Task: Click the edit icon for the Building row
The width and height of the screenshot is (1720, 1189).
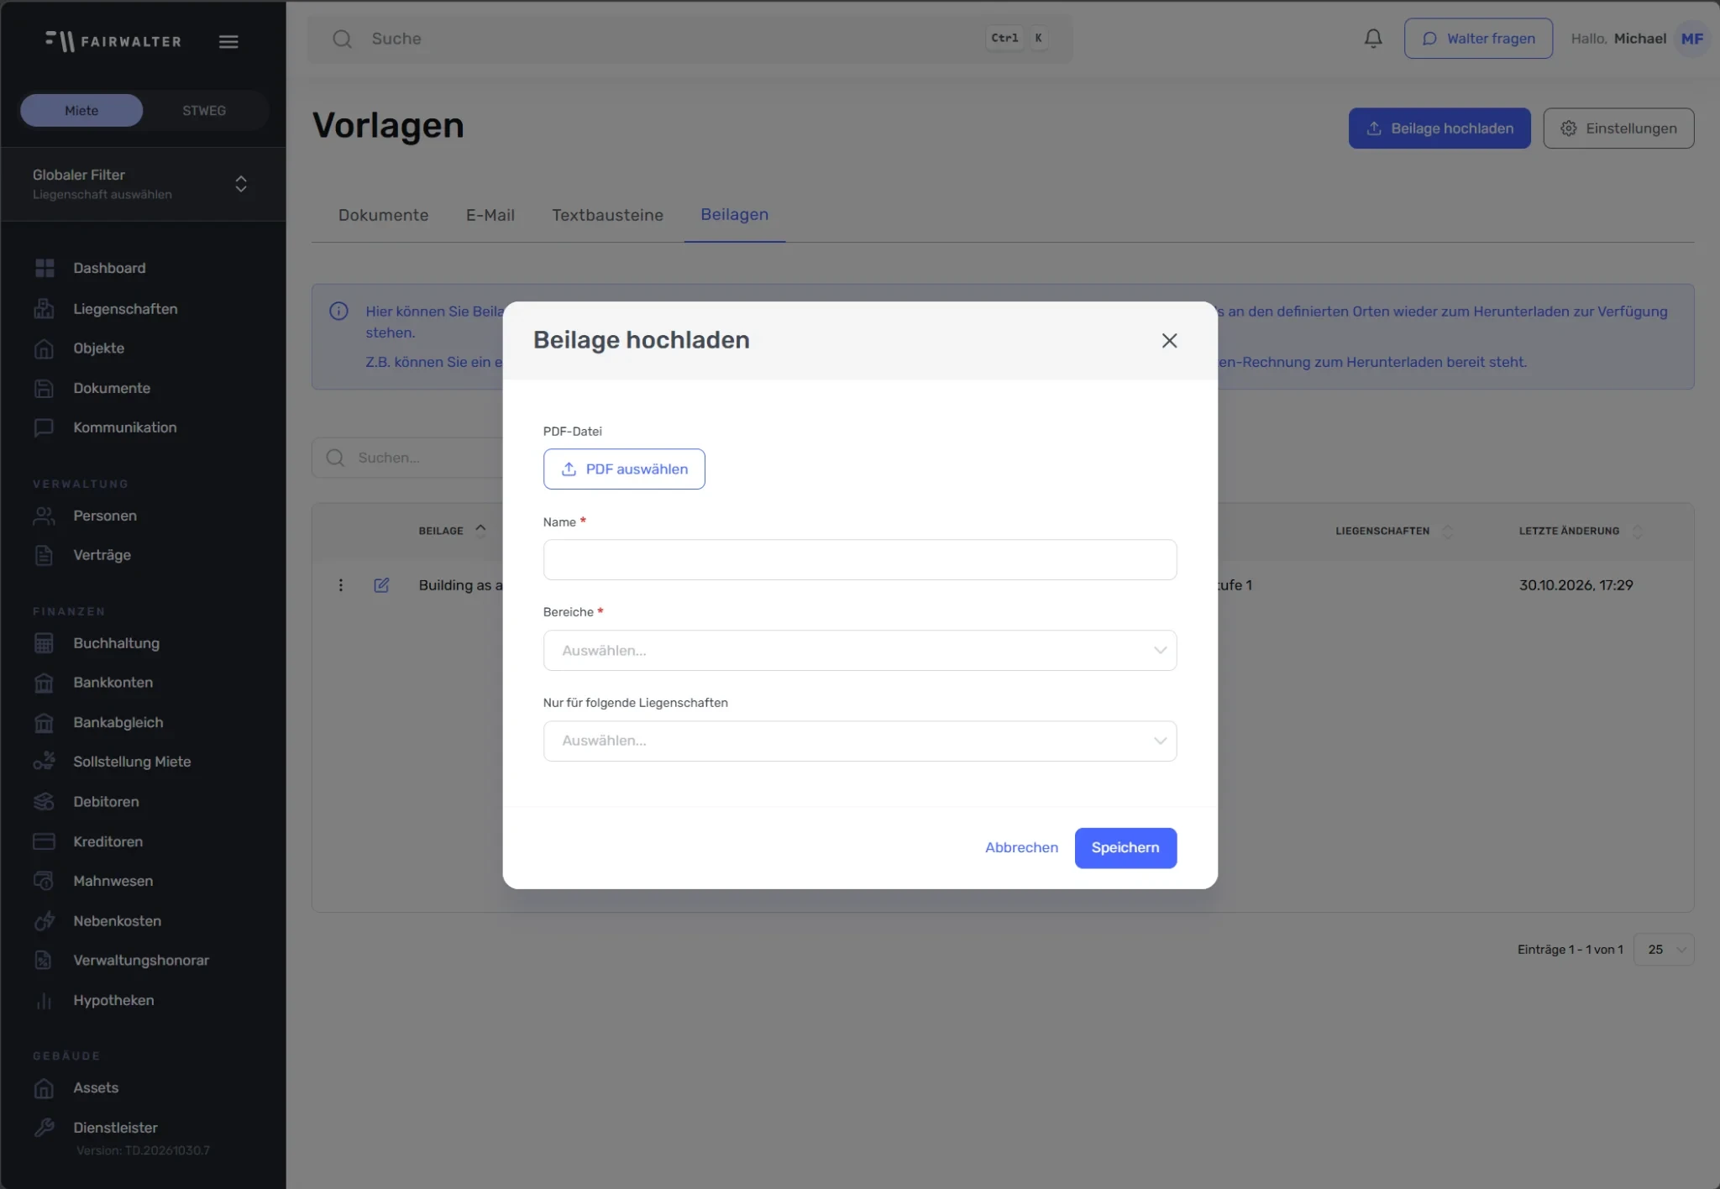Action: pos(381,585)
